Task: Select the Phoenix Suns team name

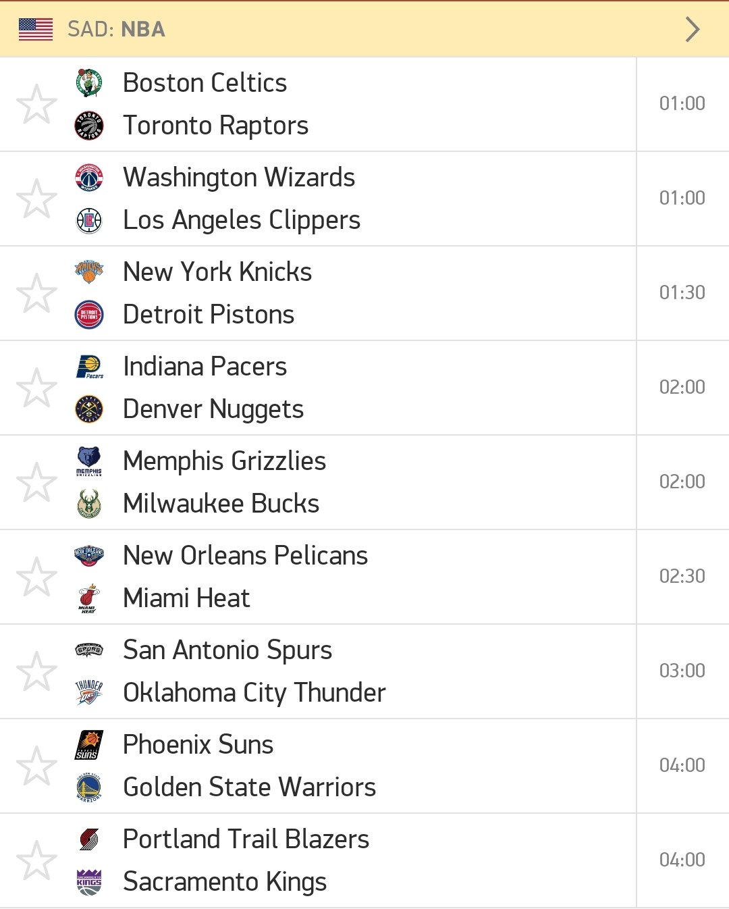Action: coord(198,745)
